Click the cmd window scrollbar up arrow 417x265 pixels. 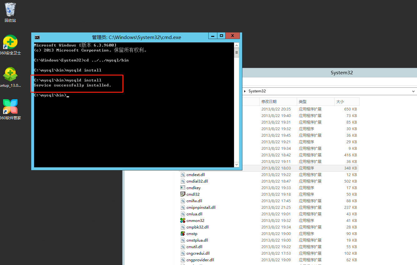(236, 45)
